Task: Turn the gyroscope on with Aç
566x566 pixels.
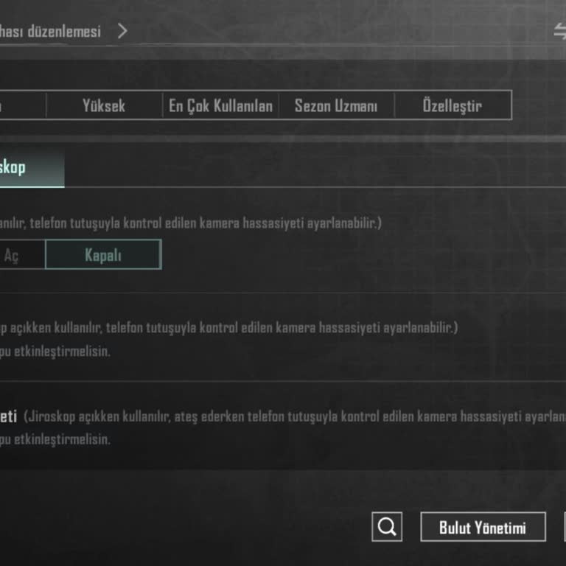Action: 21,254
